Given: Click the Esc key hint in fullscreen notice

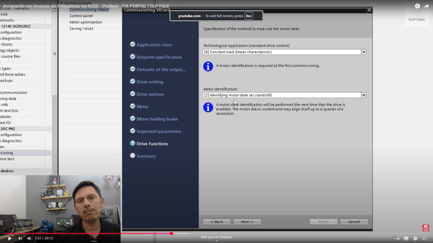Looking at the screenshot, I should [x=249, y=16].
